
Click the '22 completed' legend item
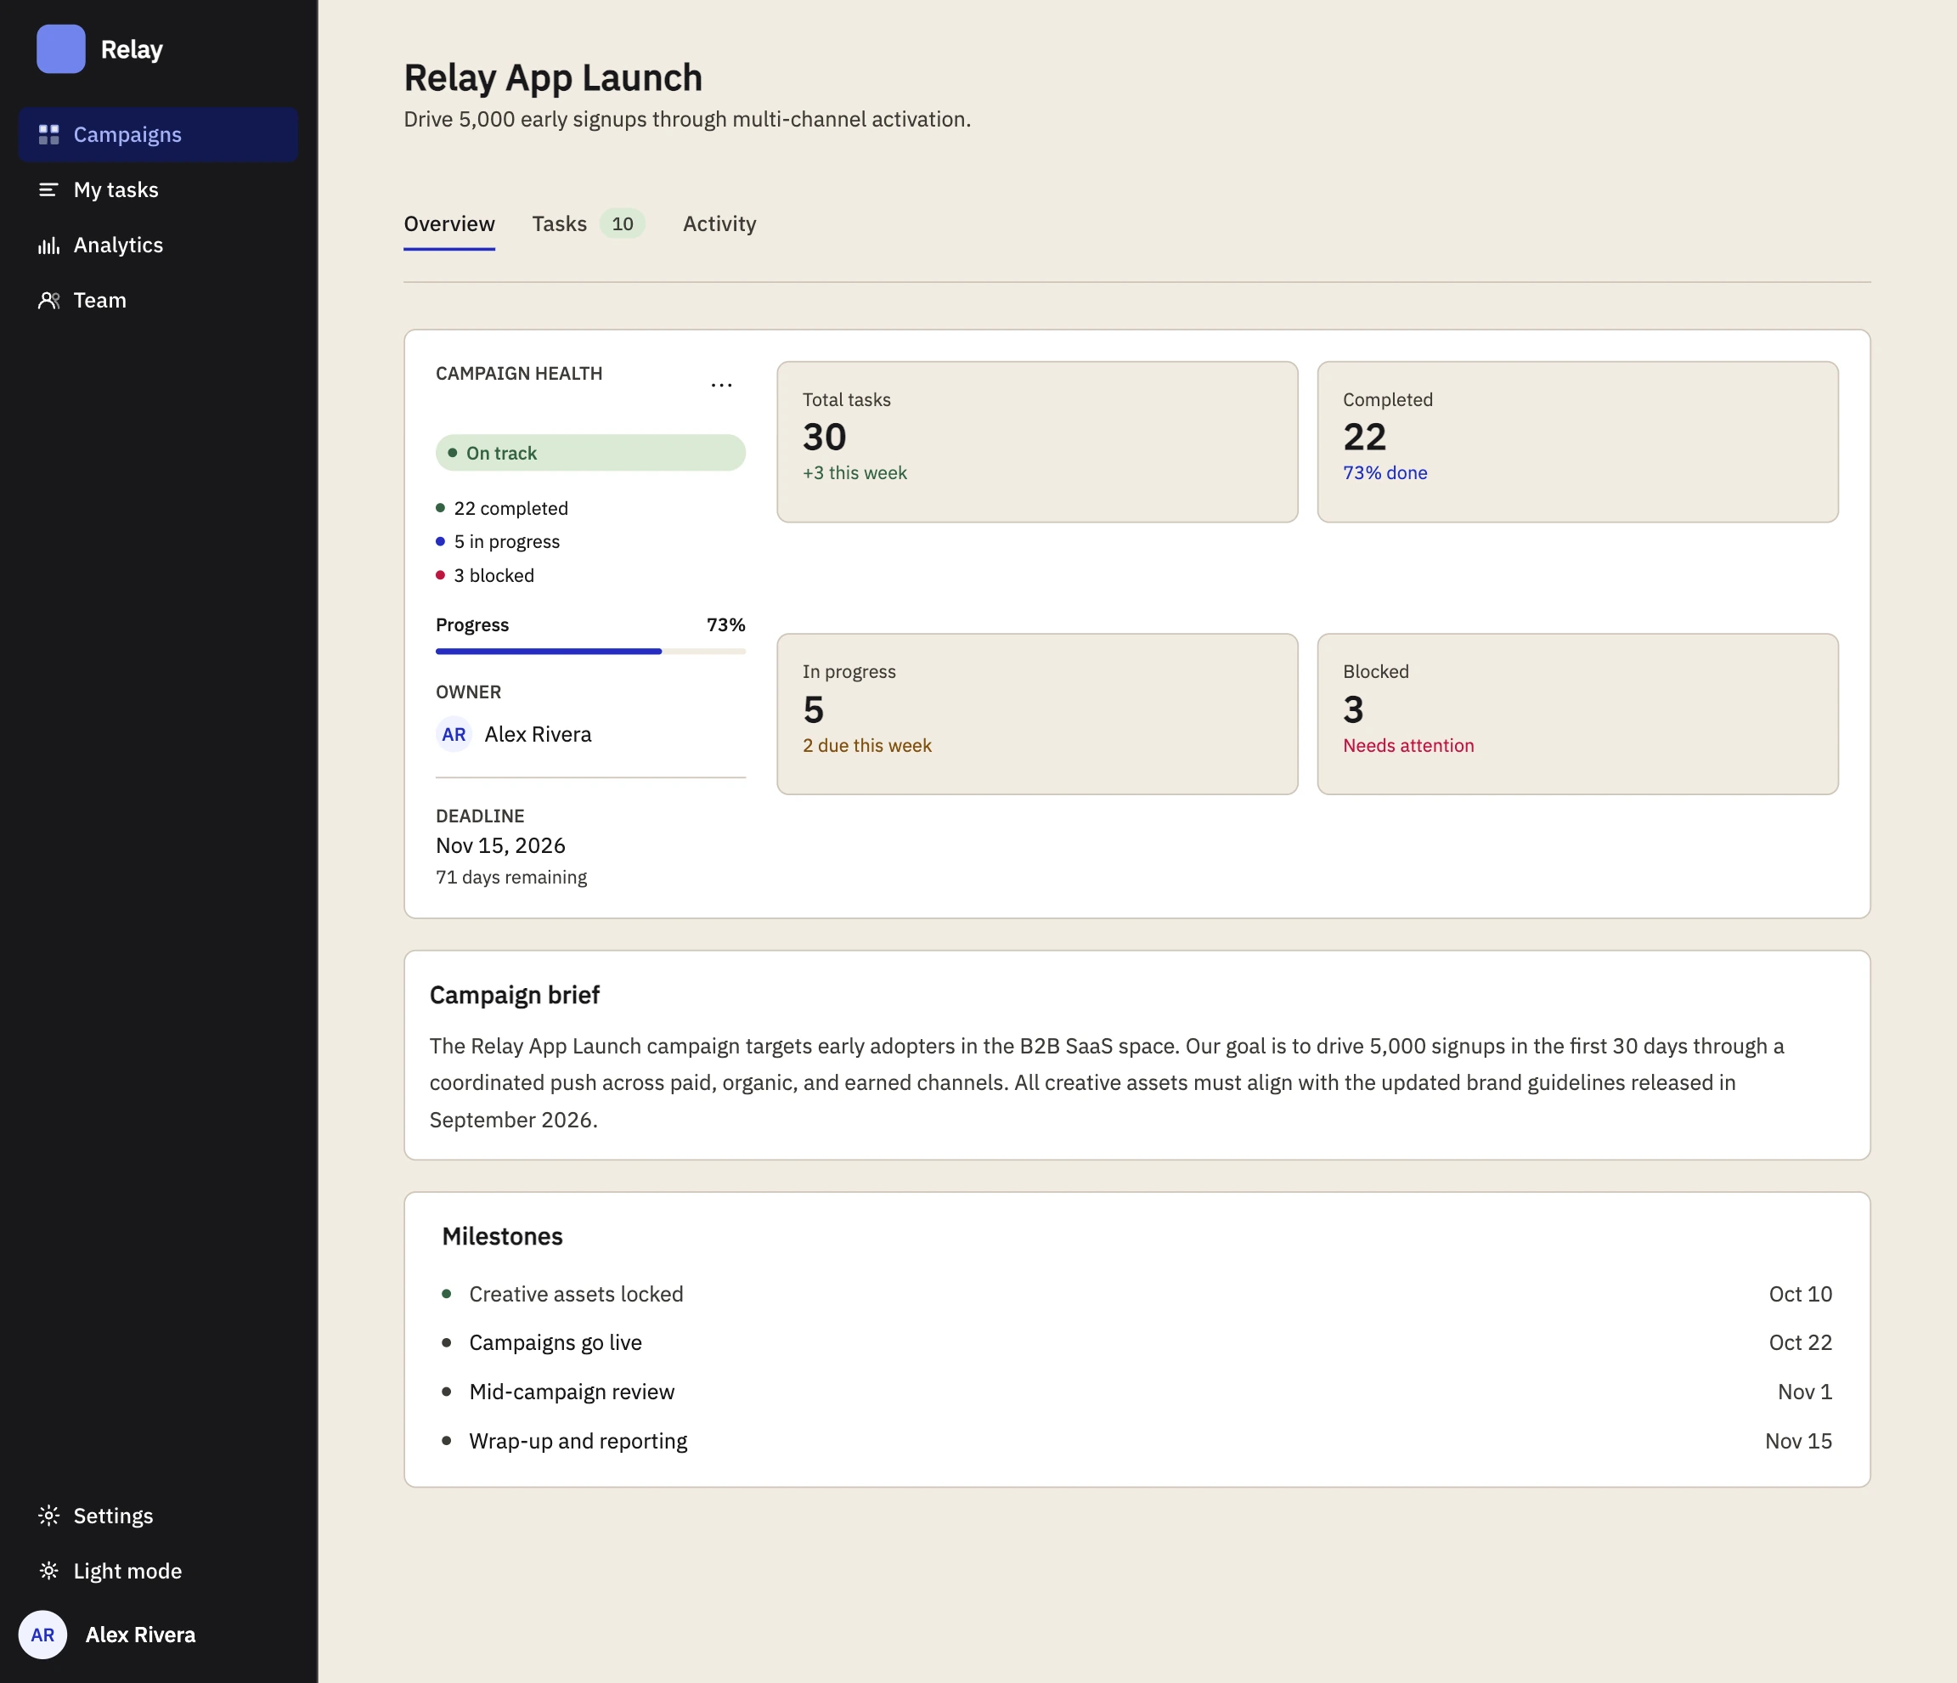pyautogui.click(x=503, y=508)
